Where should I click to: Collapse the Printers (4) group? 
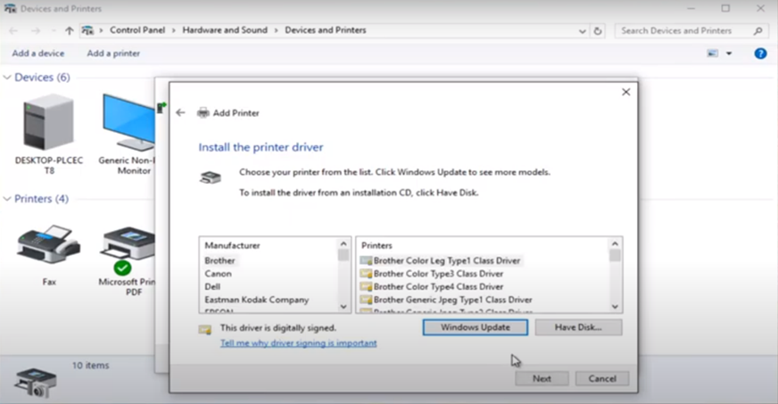click(x=7, y=199)
